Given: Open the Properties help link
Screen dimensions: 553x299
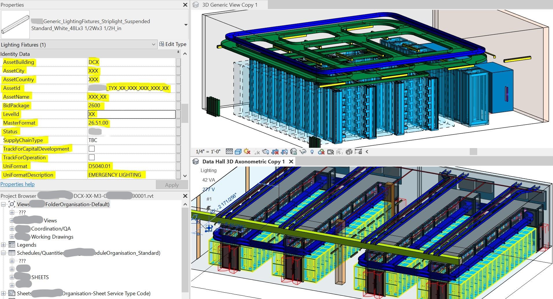Looking at the screenshot, I should [17, 184].
